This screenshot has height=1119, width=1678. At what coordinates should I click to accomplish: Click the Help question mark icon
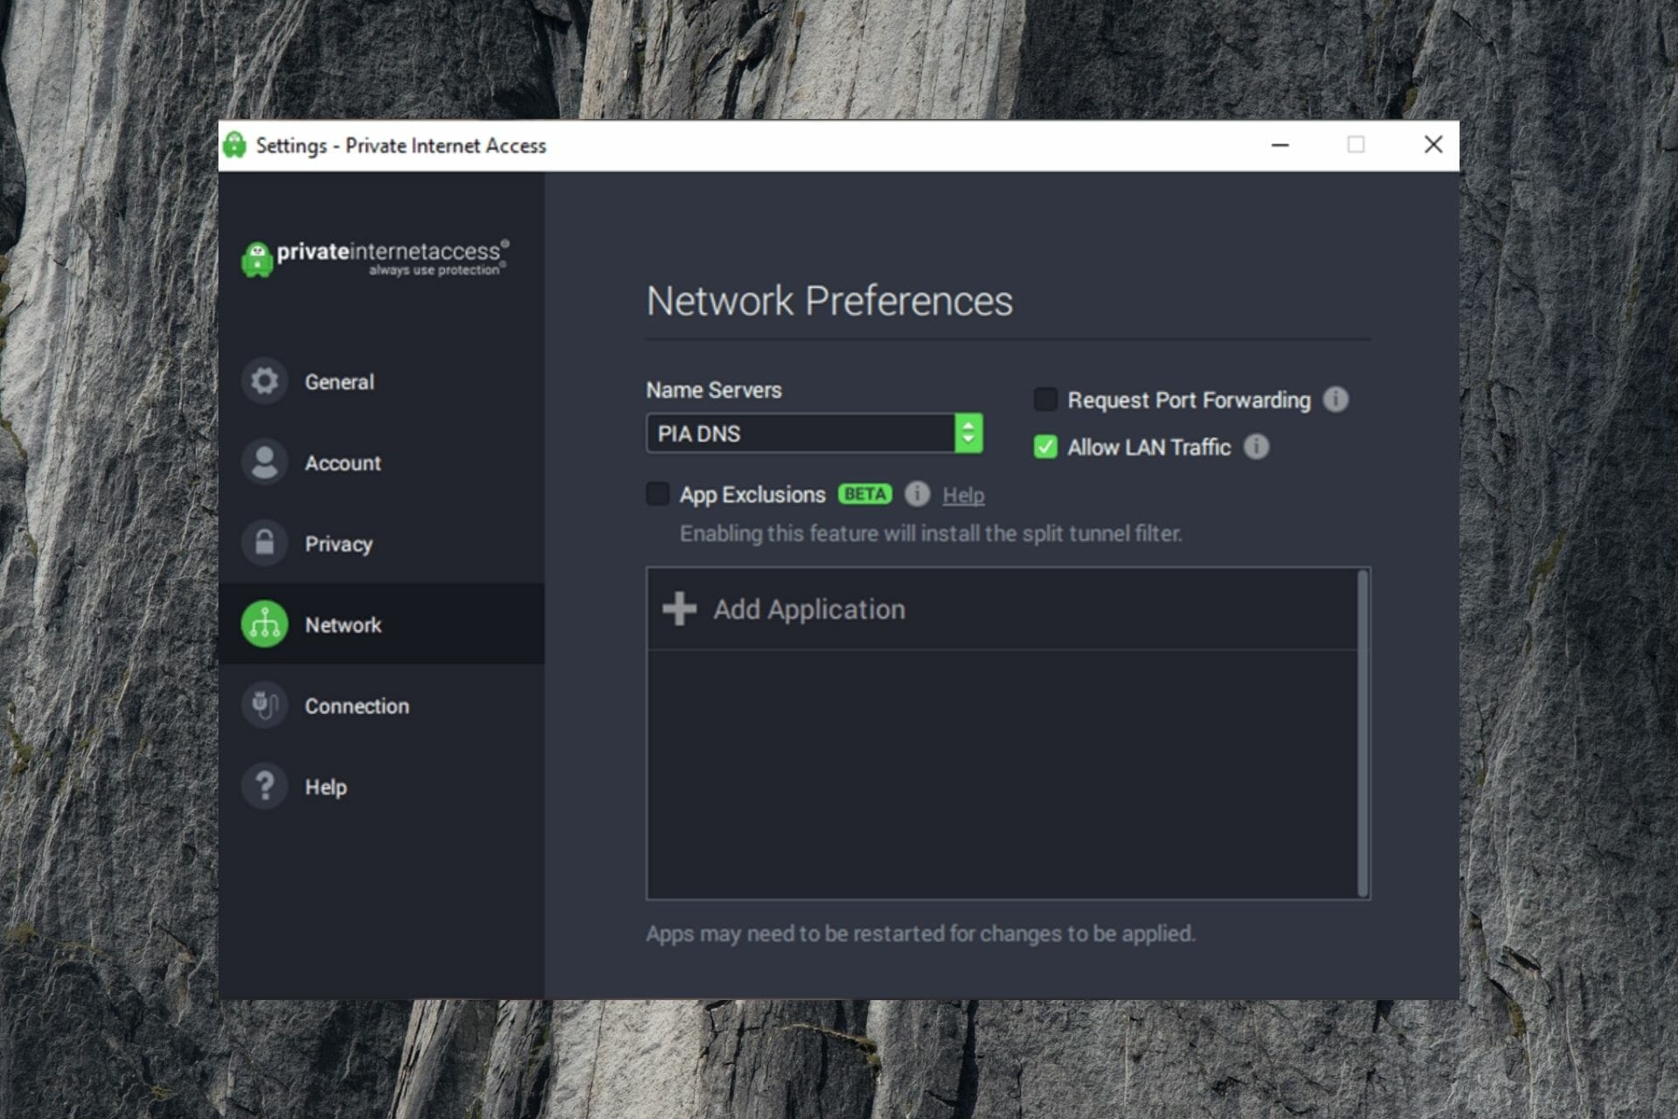tap(264, 786)
